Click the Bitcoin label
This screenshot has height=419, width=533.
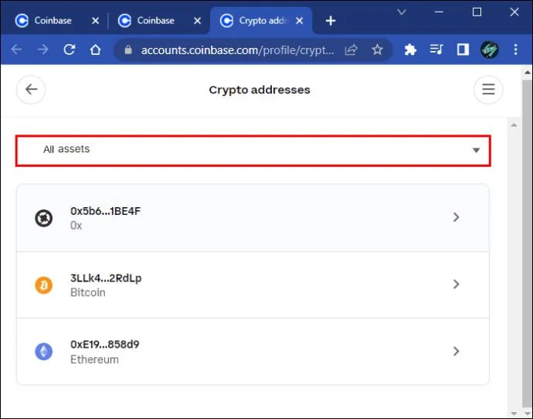88,292
